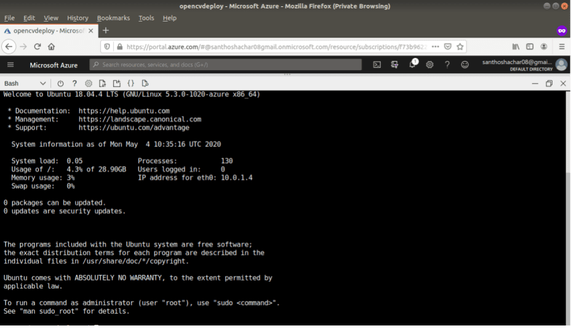Click the private browsing mask icon

click(x=562, y=31)
